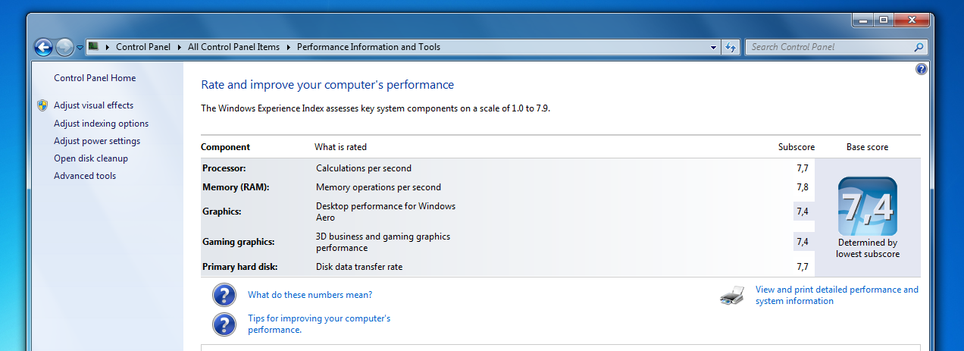Viewport: 964px width, 351px height.
Task: Click the Memory (RAM) row label
Action: [236, 187]
